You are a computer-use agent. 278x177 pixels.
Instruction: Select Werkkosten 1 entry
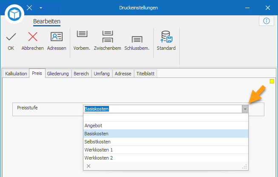(166, 150)
